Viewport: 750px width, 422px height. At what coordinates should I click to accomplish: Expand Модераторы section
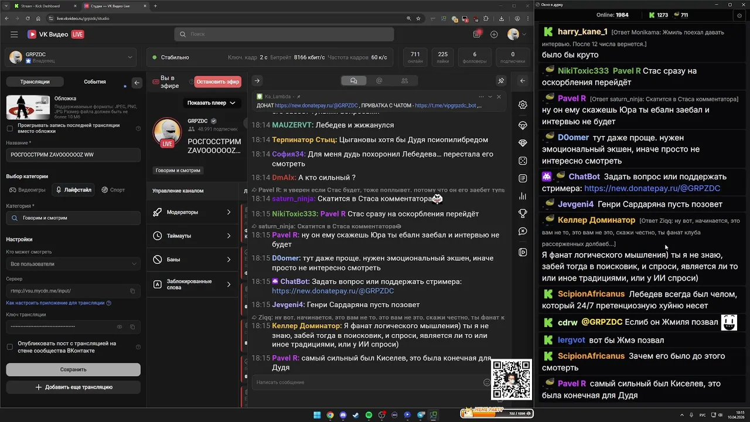[x=192, y=212]
